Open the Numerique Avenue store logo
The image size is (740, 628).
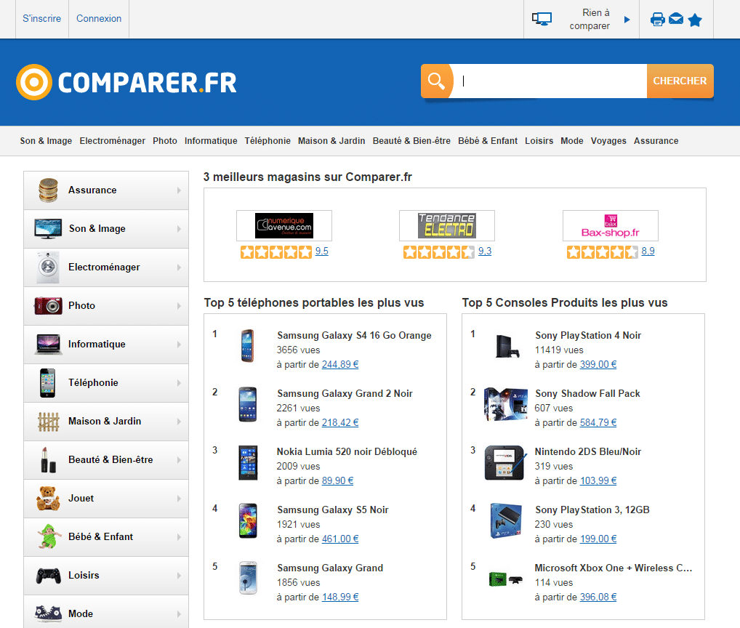click(x=284, y=225)
